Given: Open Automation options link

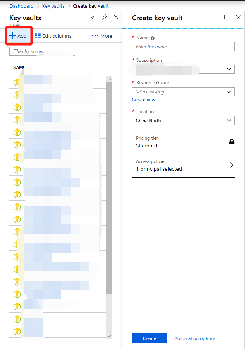Looking at the screenshot, I should pos(195,338).
